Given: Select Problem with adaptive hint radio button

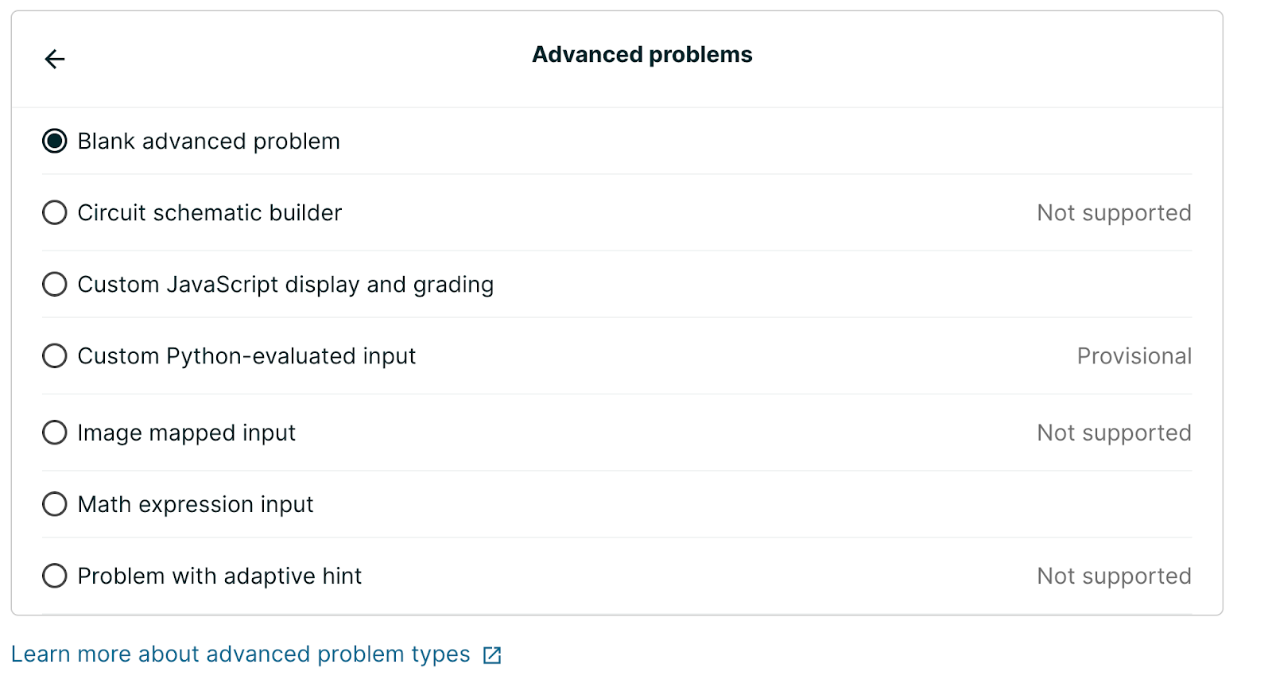Looking at the screenshot, I should (55, 576).
